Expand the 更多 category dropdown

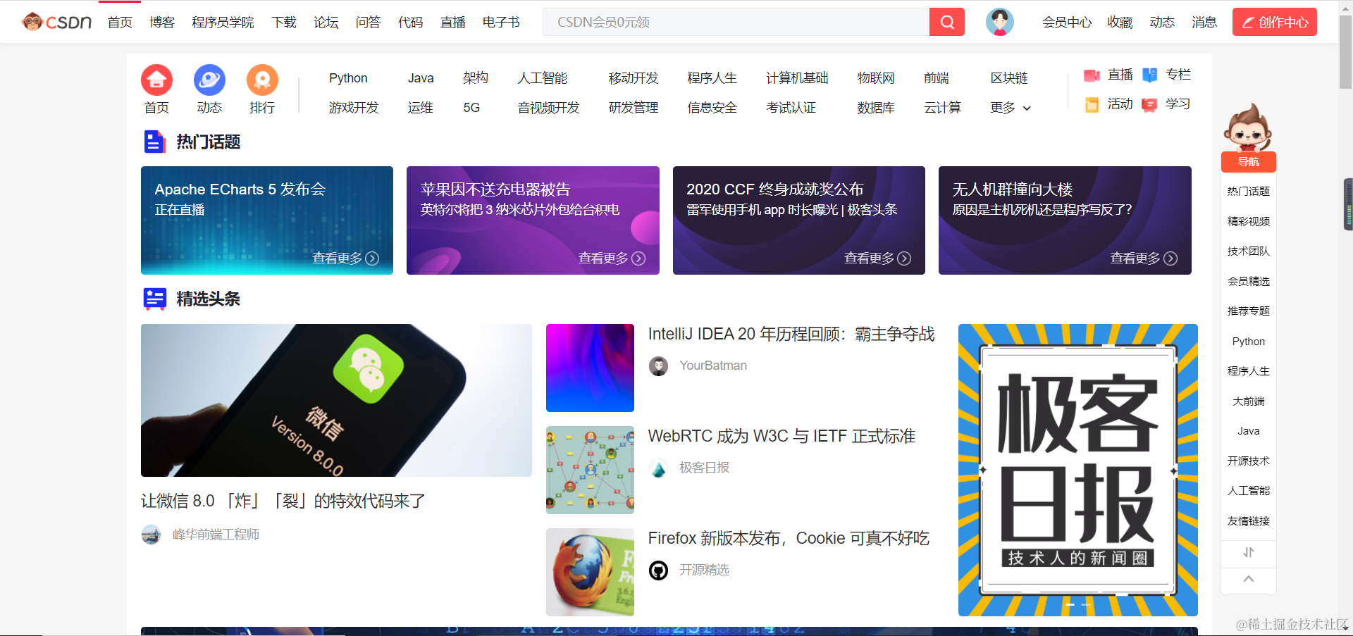point(1011,108)
